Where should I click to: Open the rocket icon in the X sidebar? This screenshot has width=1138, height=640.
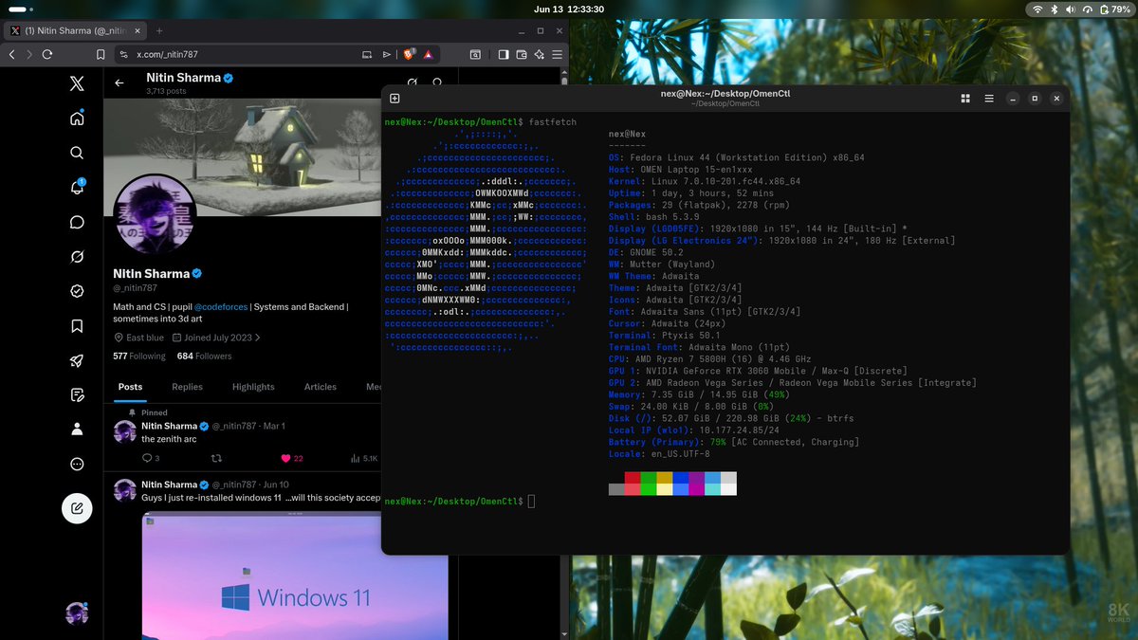(77, 360)
